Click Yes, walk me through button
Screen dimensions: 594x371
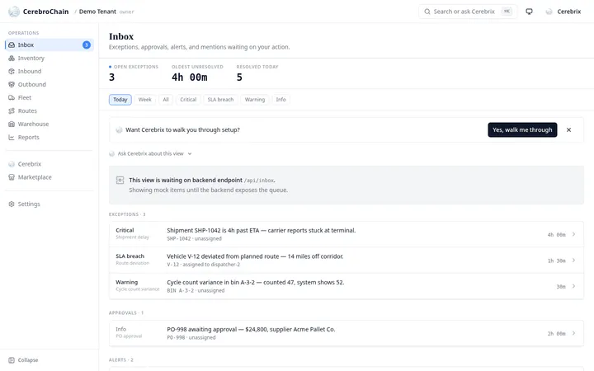tap(522, 130)
